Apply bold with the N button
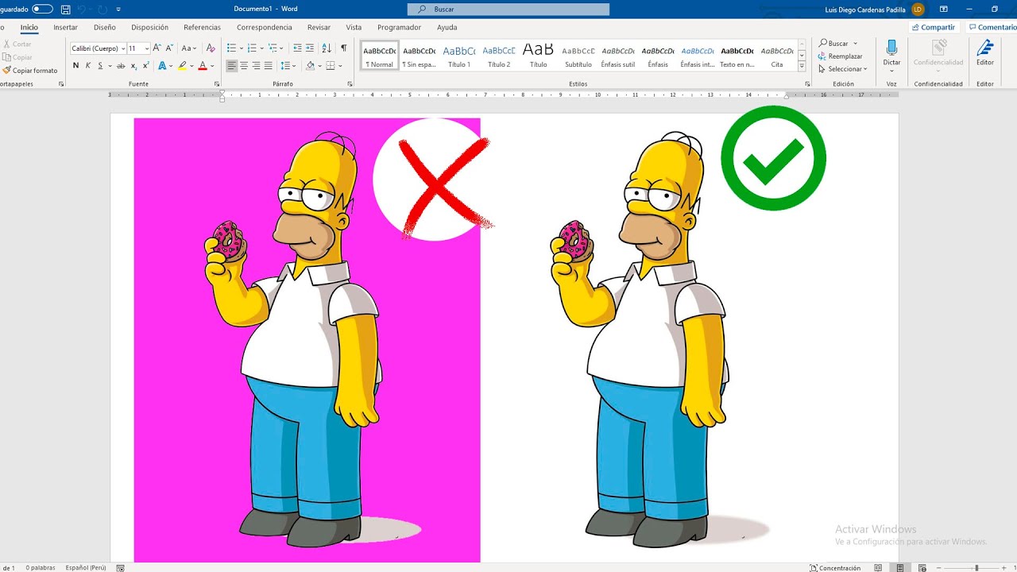 (x=76, y=66)
